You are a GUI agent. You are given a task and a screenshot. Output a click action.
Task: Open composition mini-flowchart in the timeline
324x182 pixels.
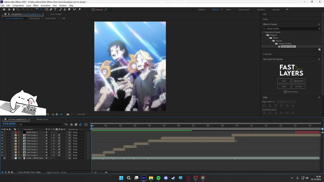click(x=66, y=124)
